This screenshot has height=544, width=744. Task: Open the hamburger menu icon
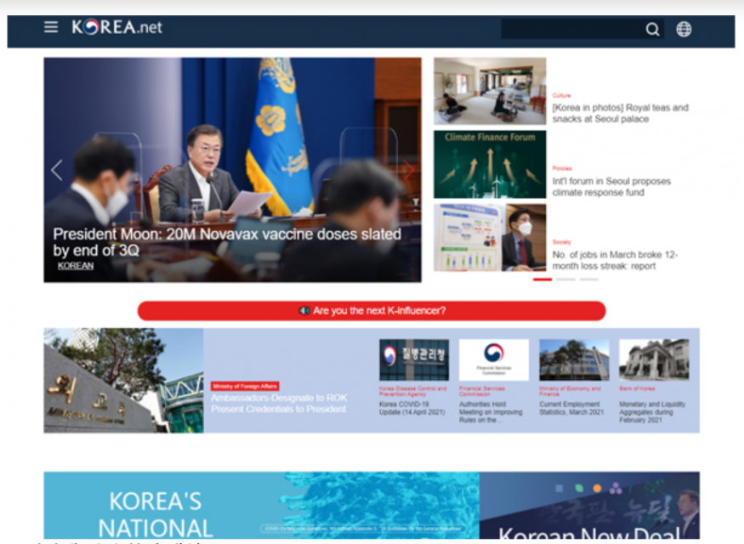pyautogui.click(x=51, y=27)
